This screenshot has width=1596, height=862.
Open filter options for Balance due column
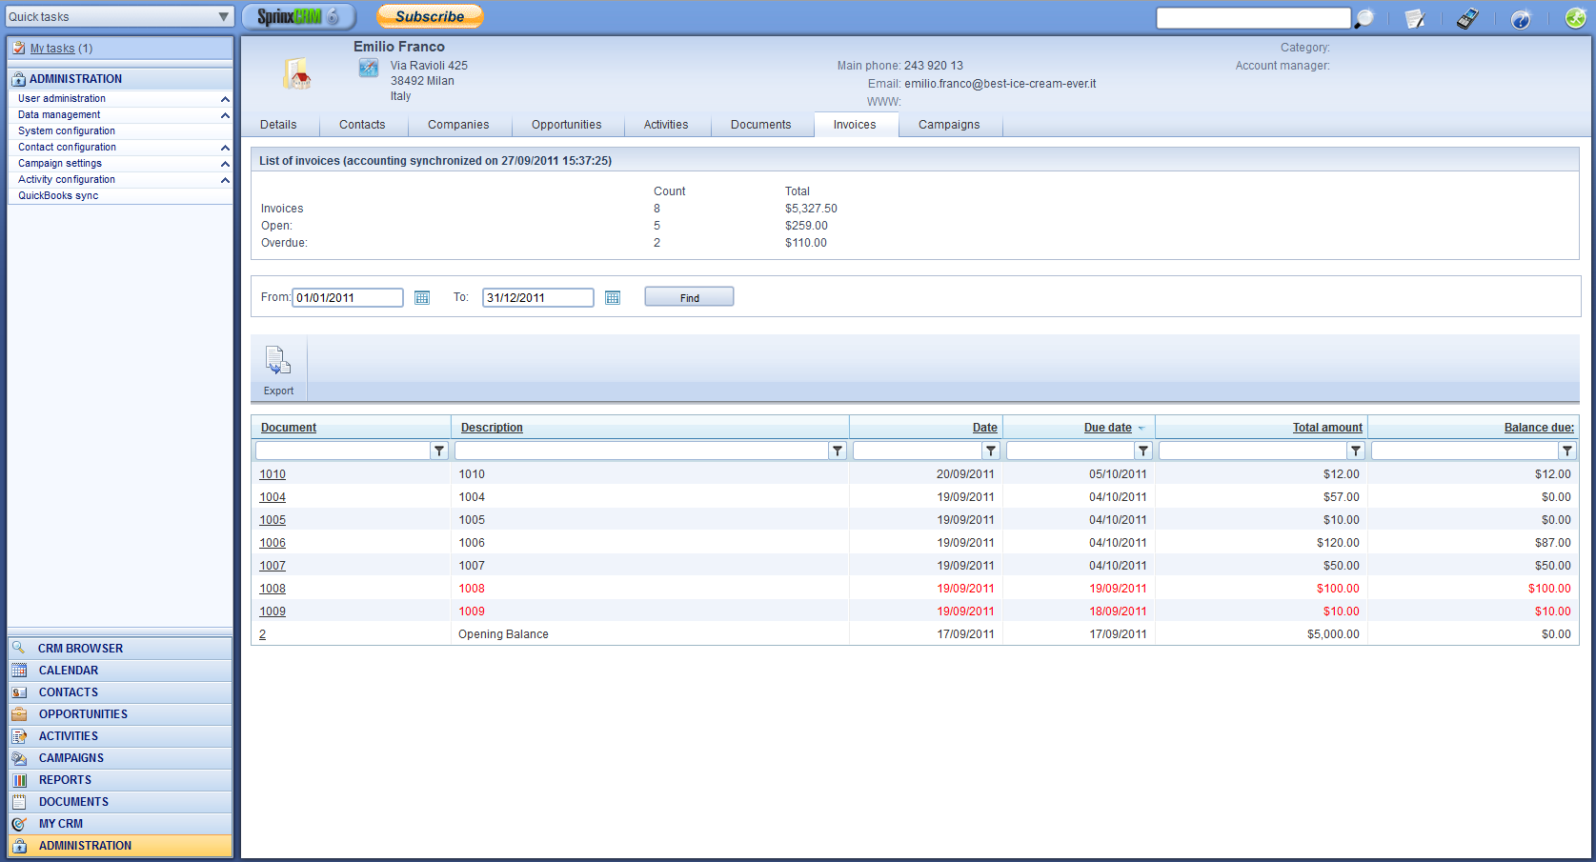tap(1567, 451)
